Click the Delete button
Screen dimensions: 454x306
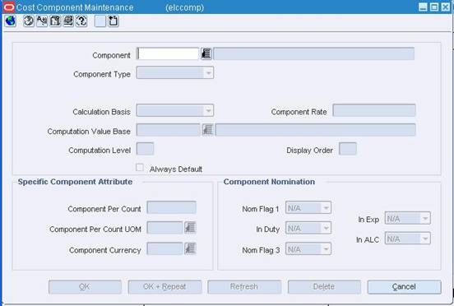point(324,287)
